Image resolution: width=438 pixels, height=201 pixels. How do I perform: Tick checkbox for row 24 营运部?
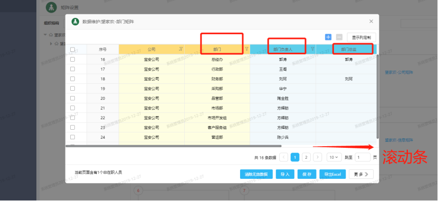coord(73,137)
